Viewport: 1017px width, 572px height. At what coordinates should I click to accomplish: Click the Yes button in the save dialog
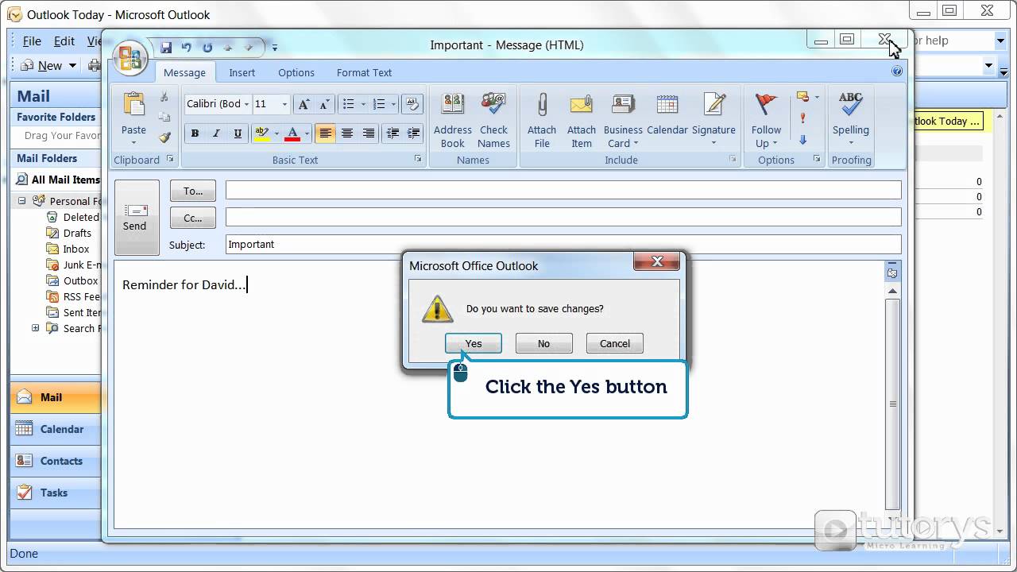click(474, 343)
